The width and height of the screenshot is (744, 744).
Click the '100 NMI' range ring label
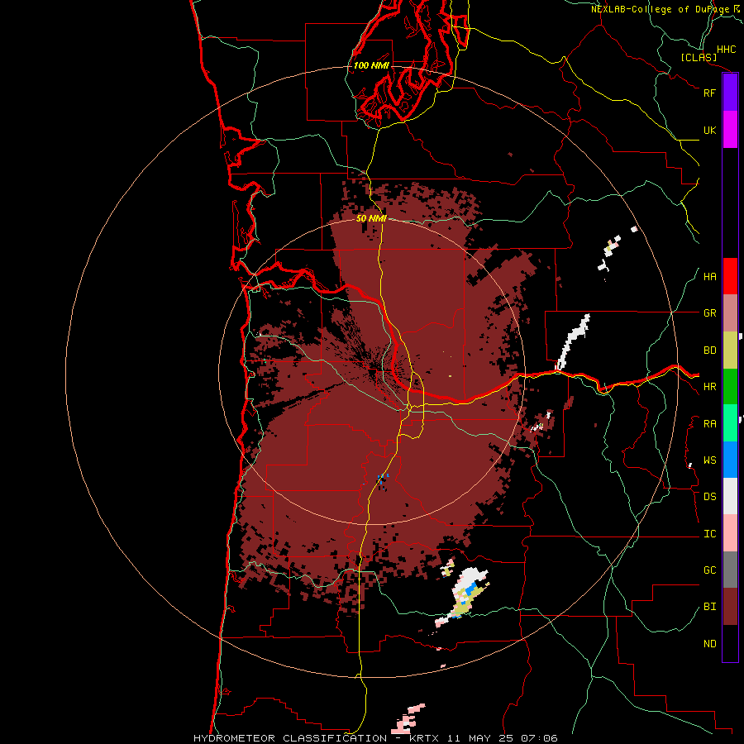pyautogui.click(x=371, y=65)
